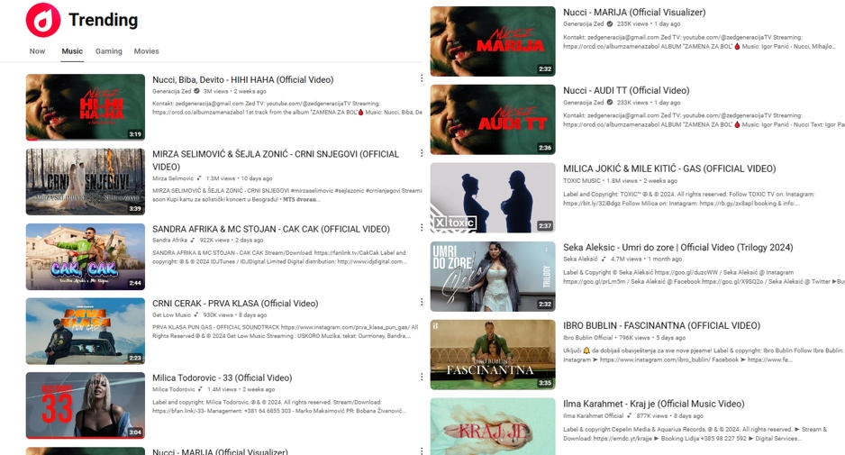Open title IBRO BUBLIN - FASCINANTNA
This screenshot has width=845, height=455.
click(662, 325)
